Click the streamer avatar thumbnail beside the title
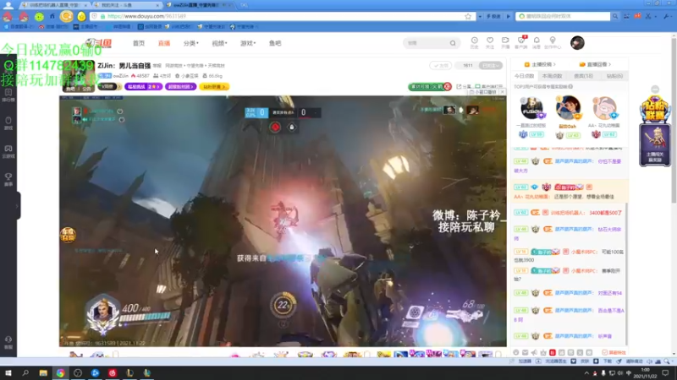The width and height of the screenshot is (677, 380). click(x=79, y=76)
